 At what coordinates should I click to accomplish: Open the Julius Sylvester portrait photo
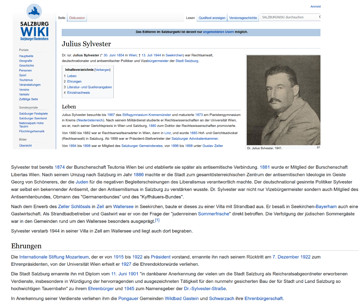(x=283, y=100)
